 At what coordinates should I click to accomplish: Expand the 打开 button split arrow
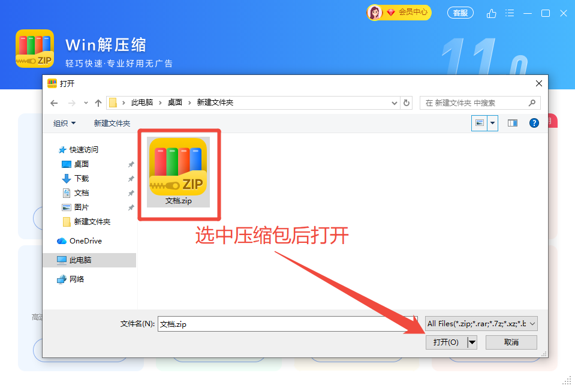point(472,342)
